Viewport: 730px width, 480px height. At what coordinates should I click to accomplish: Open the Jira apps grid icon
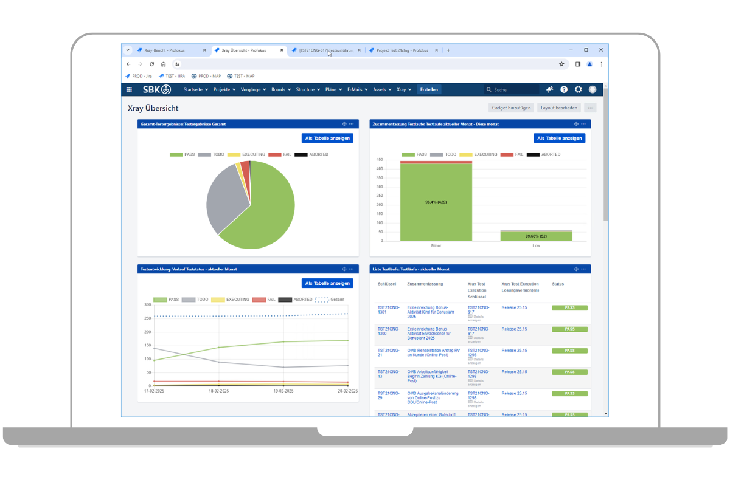[x=128, y=89]
